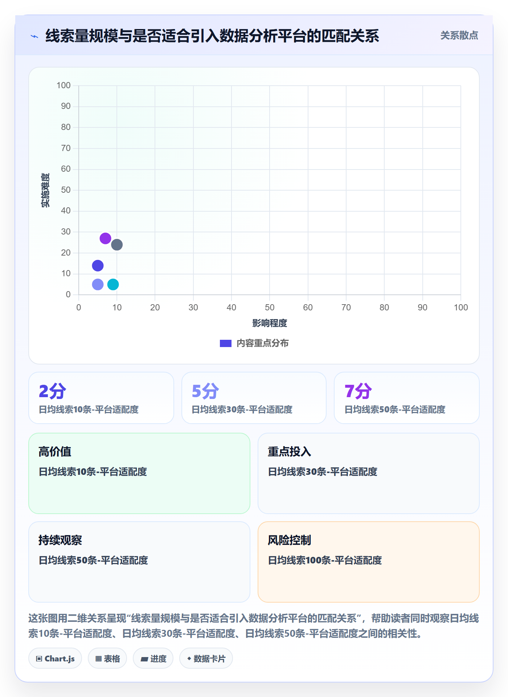
Task: Click the bar icon in 进度 chip
Action: click(x=144, y=659)
